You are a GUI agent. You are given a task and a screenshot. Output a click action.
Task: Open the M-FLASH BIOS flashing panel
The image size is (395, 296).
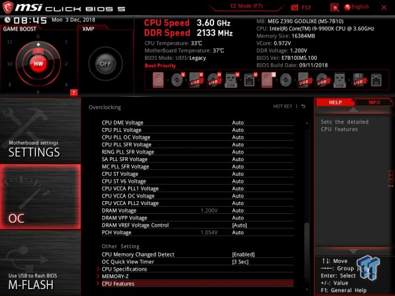click(40, 263)
